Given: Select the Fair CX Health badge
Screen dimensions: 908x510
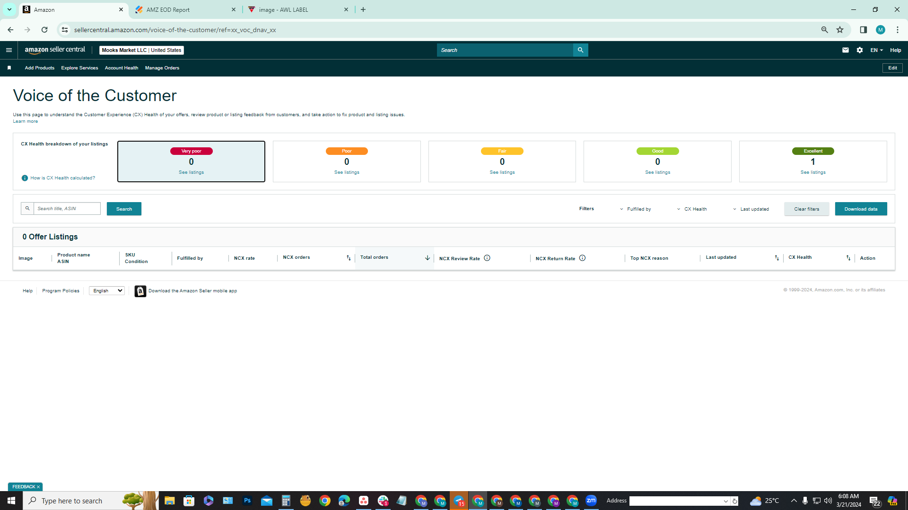Looking at the screenshot, I should (x=502, y=151).
